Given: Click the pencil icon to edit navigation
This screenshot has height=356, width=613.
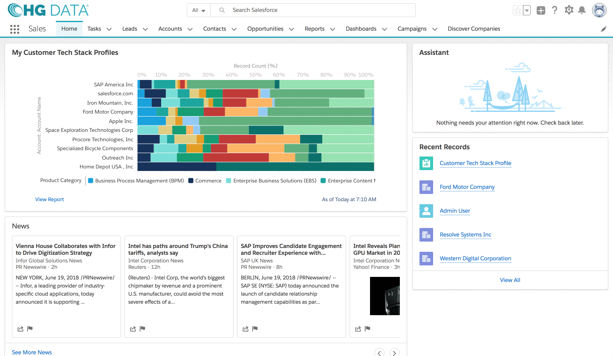Looking at the screenshot, I should (604, 29).
